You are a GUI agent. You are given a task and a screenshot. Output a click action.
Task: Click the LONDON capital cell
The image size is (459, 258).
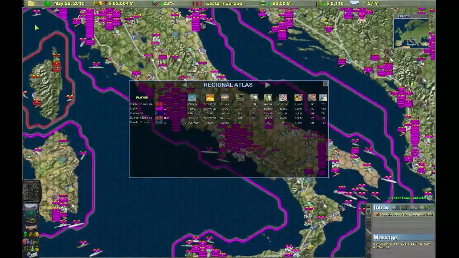pyautogui.click(x=192, y=104)
